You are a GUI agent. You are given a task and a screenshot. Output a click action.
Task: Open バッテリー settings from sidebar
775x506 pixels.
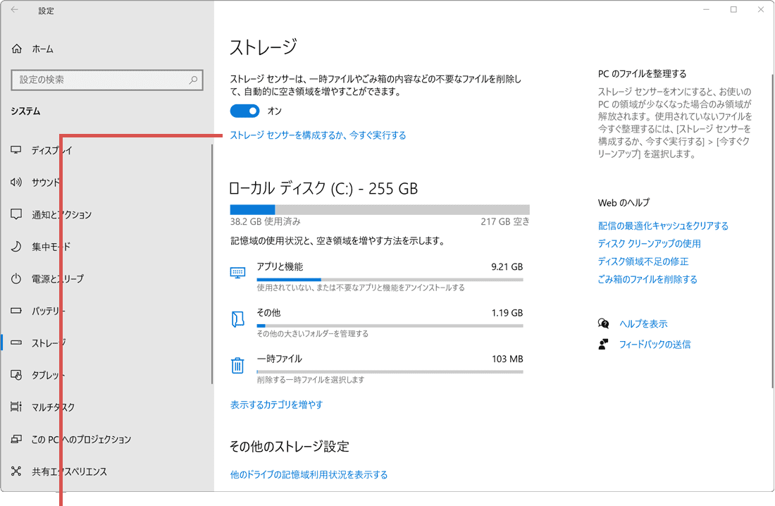17,311
